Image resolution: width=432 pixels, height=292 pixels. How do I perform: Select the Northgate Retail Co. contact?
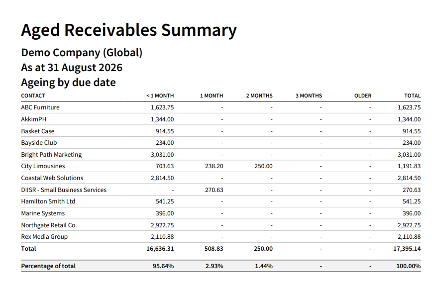coord(49,225)
